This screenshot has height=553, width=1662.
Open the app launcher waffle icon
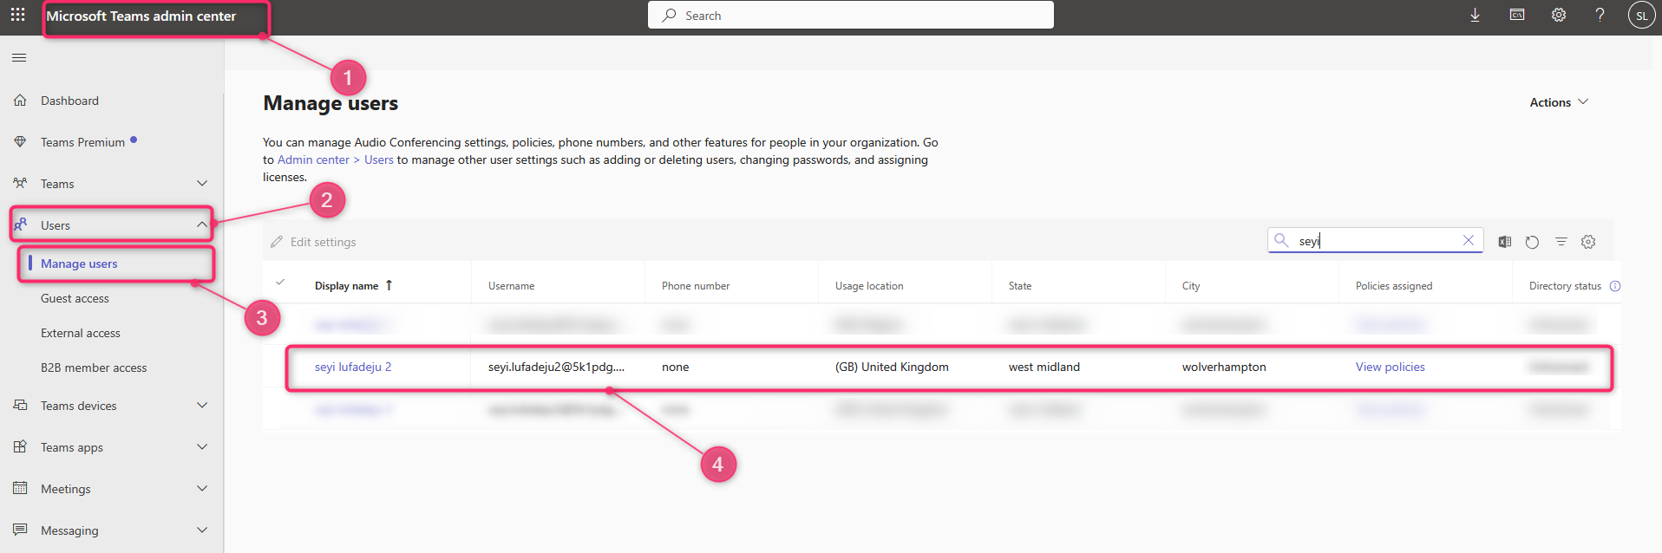pyautogui.click(x=17, y=15)
